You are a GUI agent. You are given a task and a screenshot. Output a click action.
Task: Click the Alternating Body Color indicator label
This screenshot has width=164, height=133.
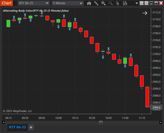[x=36, y=11]
